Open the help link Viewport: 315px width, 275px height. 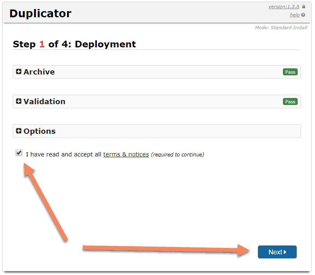294,15
